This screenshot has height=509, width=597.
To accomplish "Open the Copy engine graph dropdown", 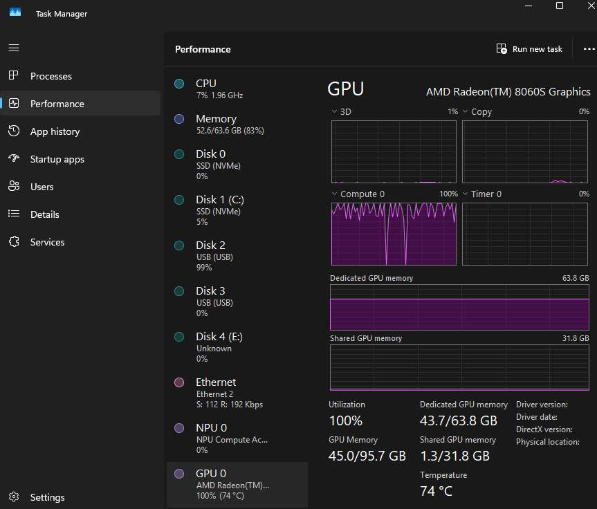I will [466, 111].
